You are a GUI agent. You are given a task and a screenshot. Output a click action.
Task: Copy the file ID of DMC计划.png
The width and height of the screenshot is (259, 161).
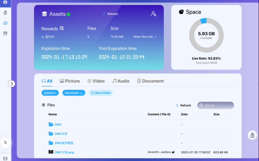click(173, 152)
